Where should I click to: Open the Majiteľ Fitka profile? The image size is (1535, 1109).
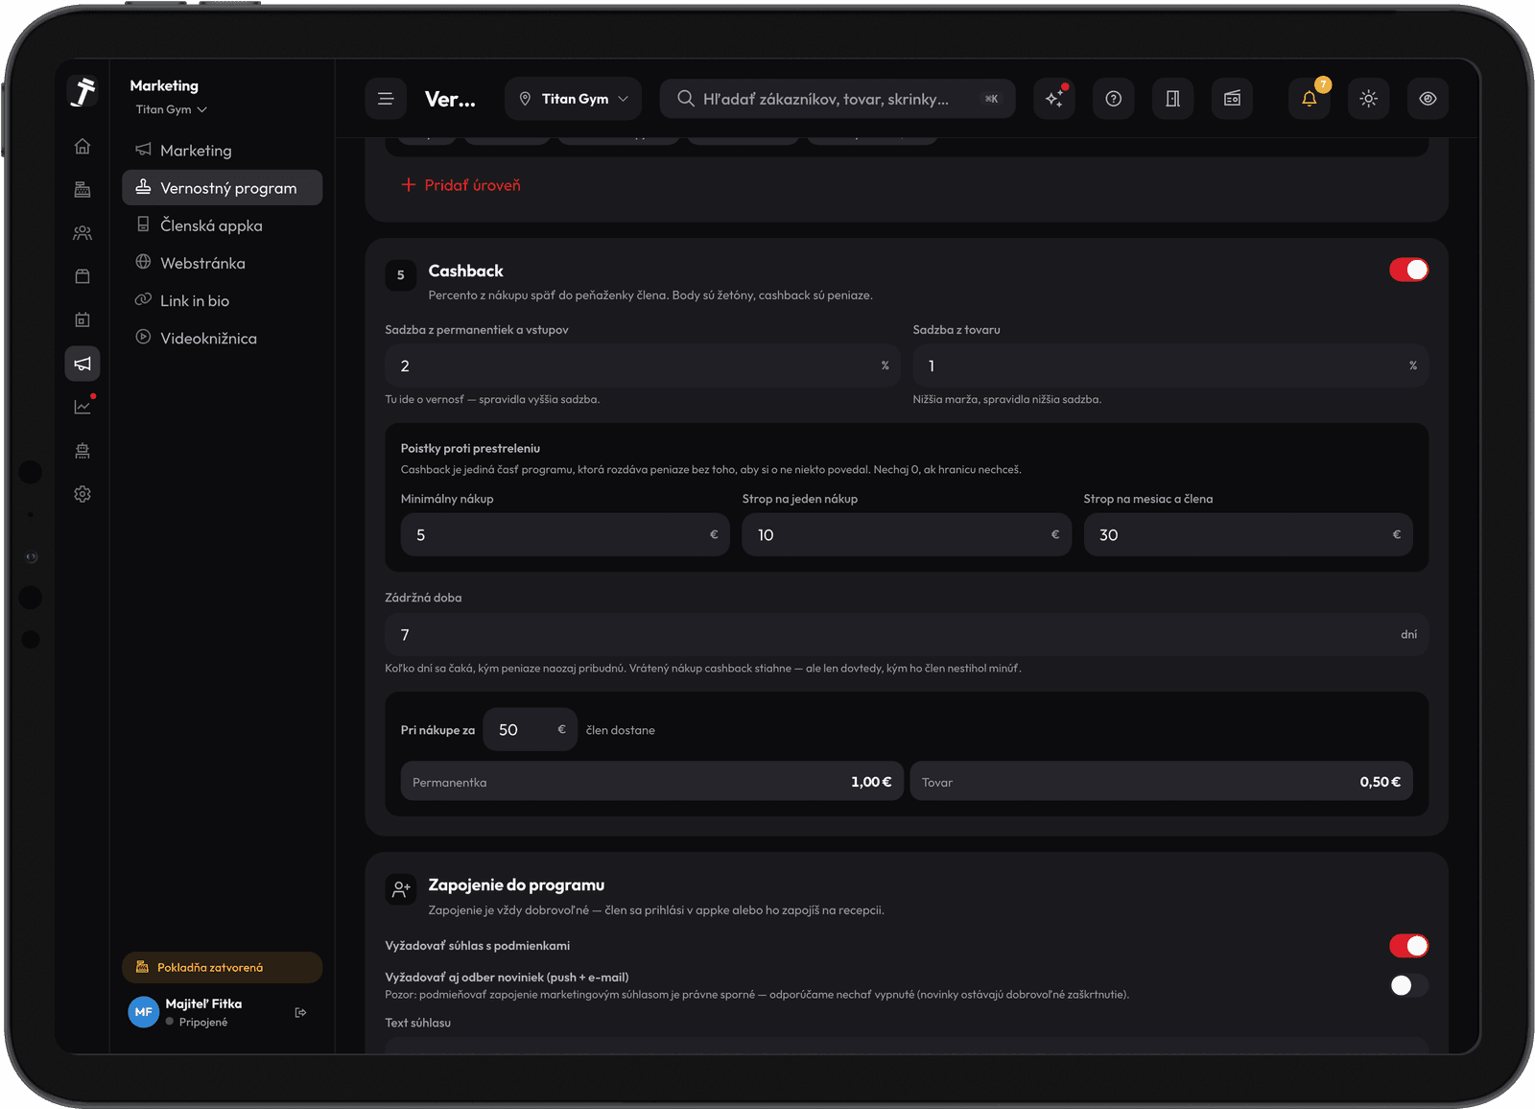coord(204,1012)
